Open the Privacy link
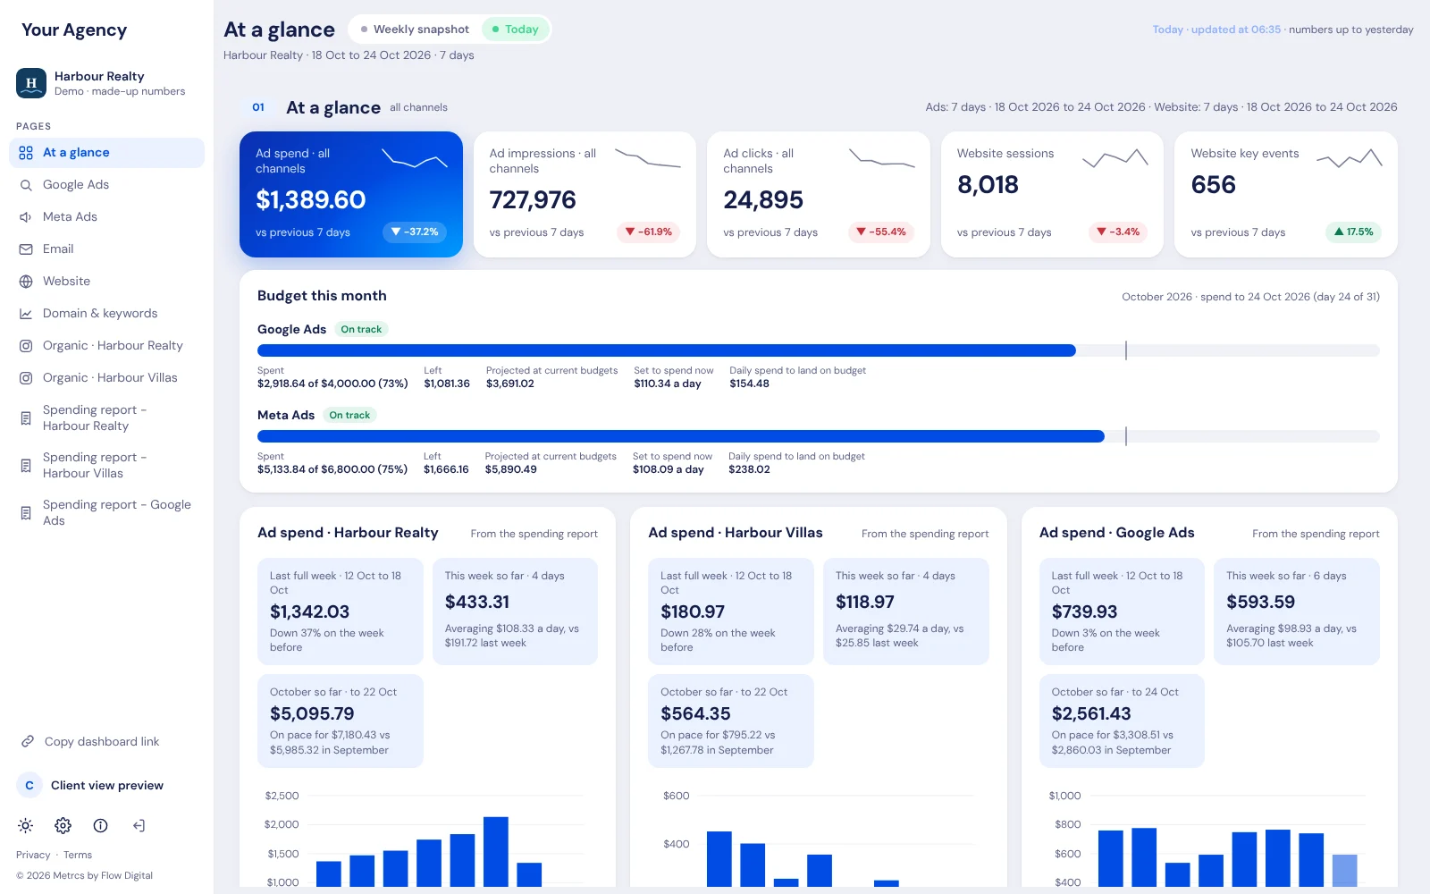Viewport: 1430px width, 894px height. 33,855
